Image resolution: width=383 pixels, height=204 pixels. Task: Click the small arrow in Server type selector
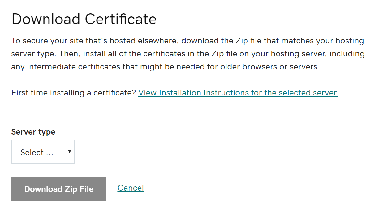[x=70, y=152]
